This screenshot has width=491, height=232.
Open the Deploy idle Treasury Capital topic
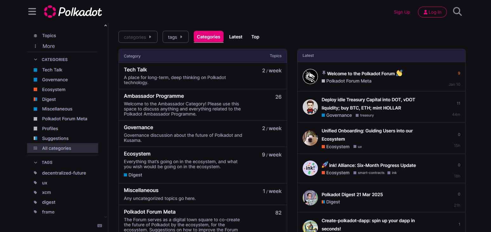(x=368, y=104)
